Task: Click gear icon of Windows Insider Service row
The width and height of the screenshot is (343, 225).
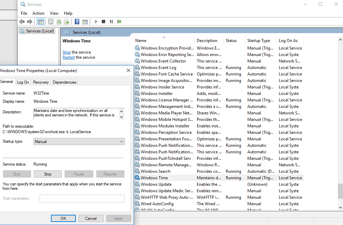Action: point(137,87)
